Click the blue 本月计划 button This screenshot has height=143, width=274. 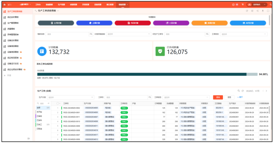pos(248,23)
